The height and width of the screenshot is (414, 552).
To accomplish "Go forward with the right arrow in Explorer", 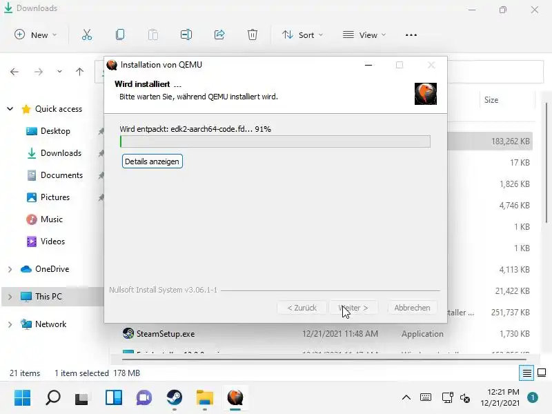I will 39,72.
